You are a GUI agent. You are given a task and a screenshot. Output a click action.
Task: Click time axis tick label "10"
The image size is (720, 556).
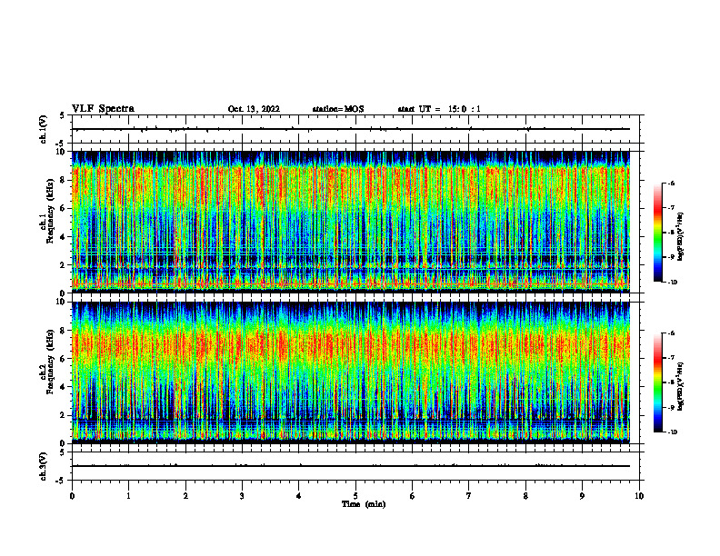point(639,496)
